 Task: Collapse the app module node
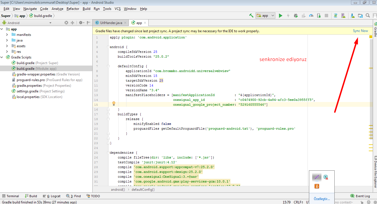click(x=2, y=29)
